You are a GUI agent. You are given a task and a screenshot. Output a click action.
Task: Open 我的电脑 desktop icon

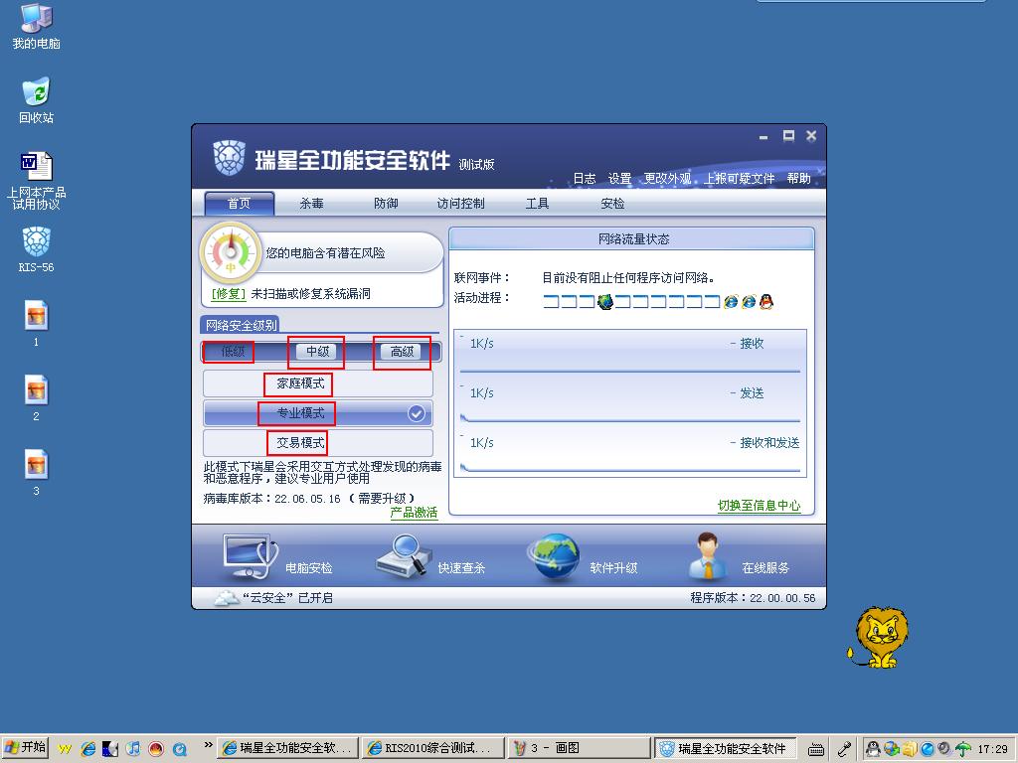[37, 28]
